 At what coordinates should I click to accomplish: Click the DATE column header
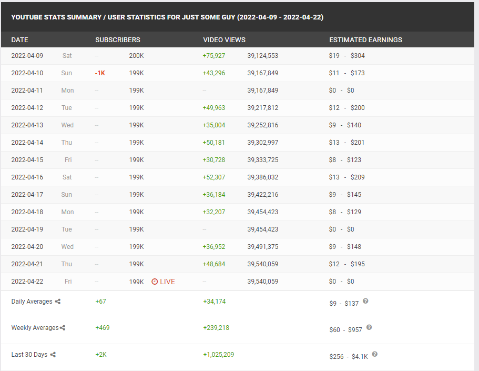(19, 40)
